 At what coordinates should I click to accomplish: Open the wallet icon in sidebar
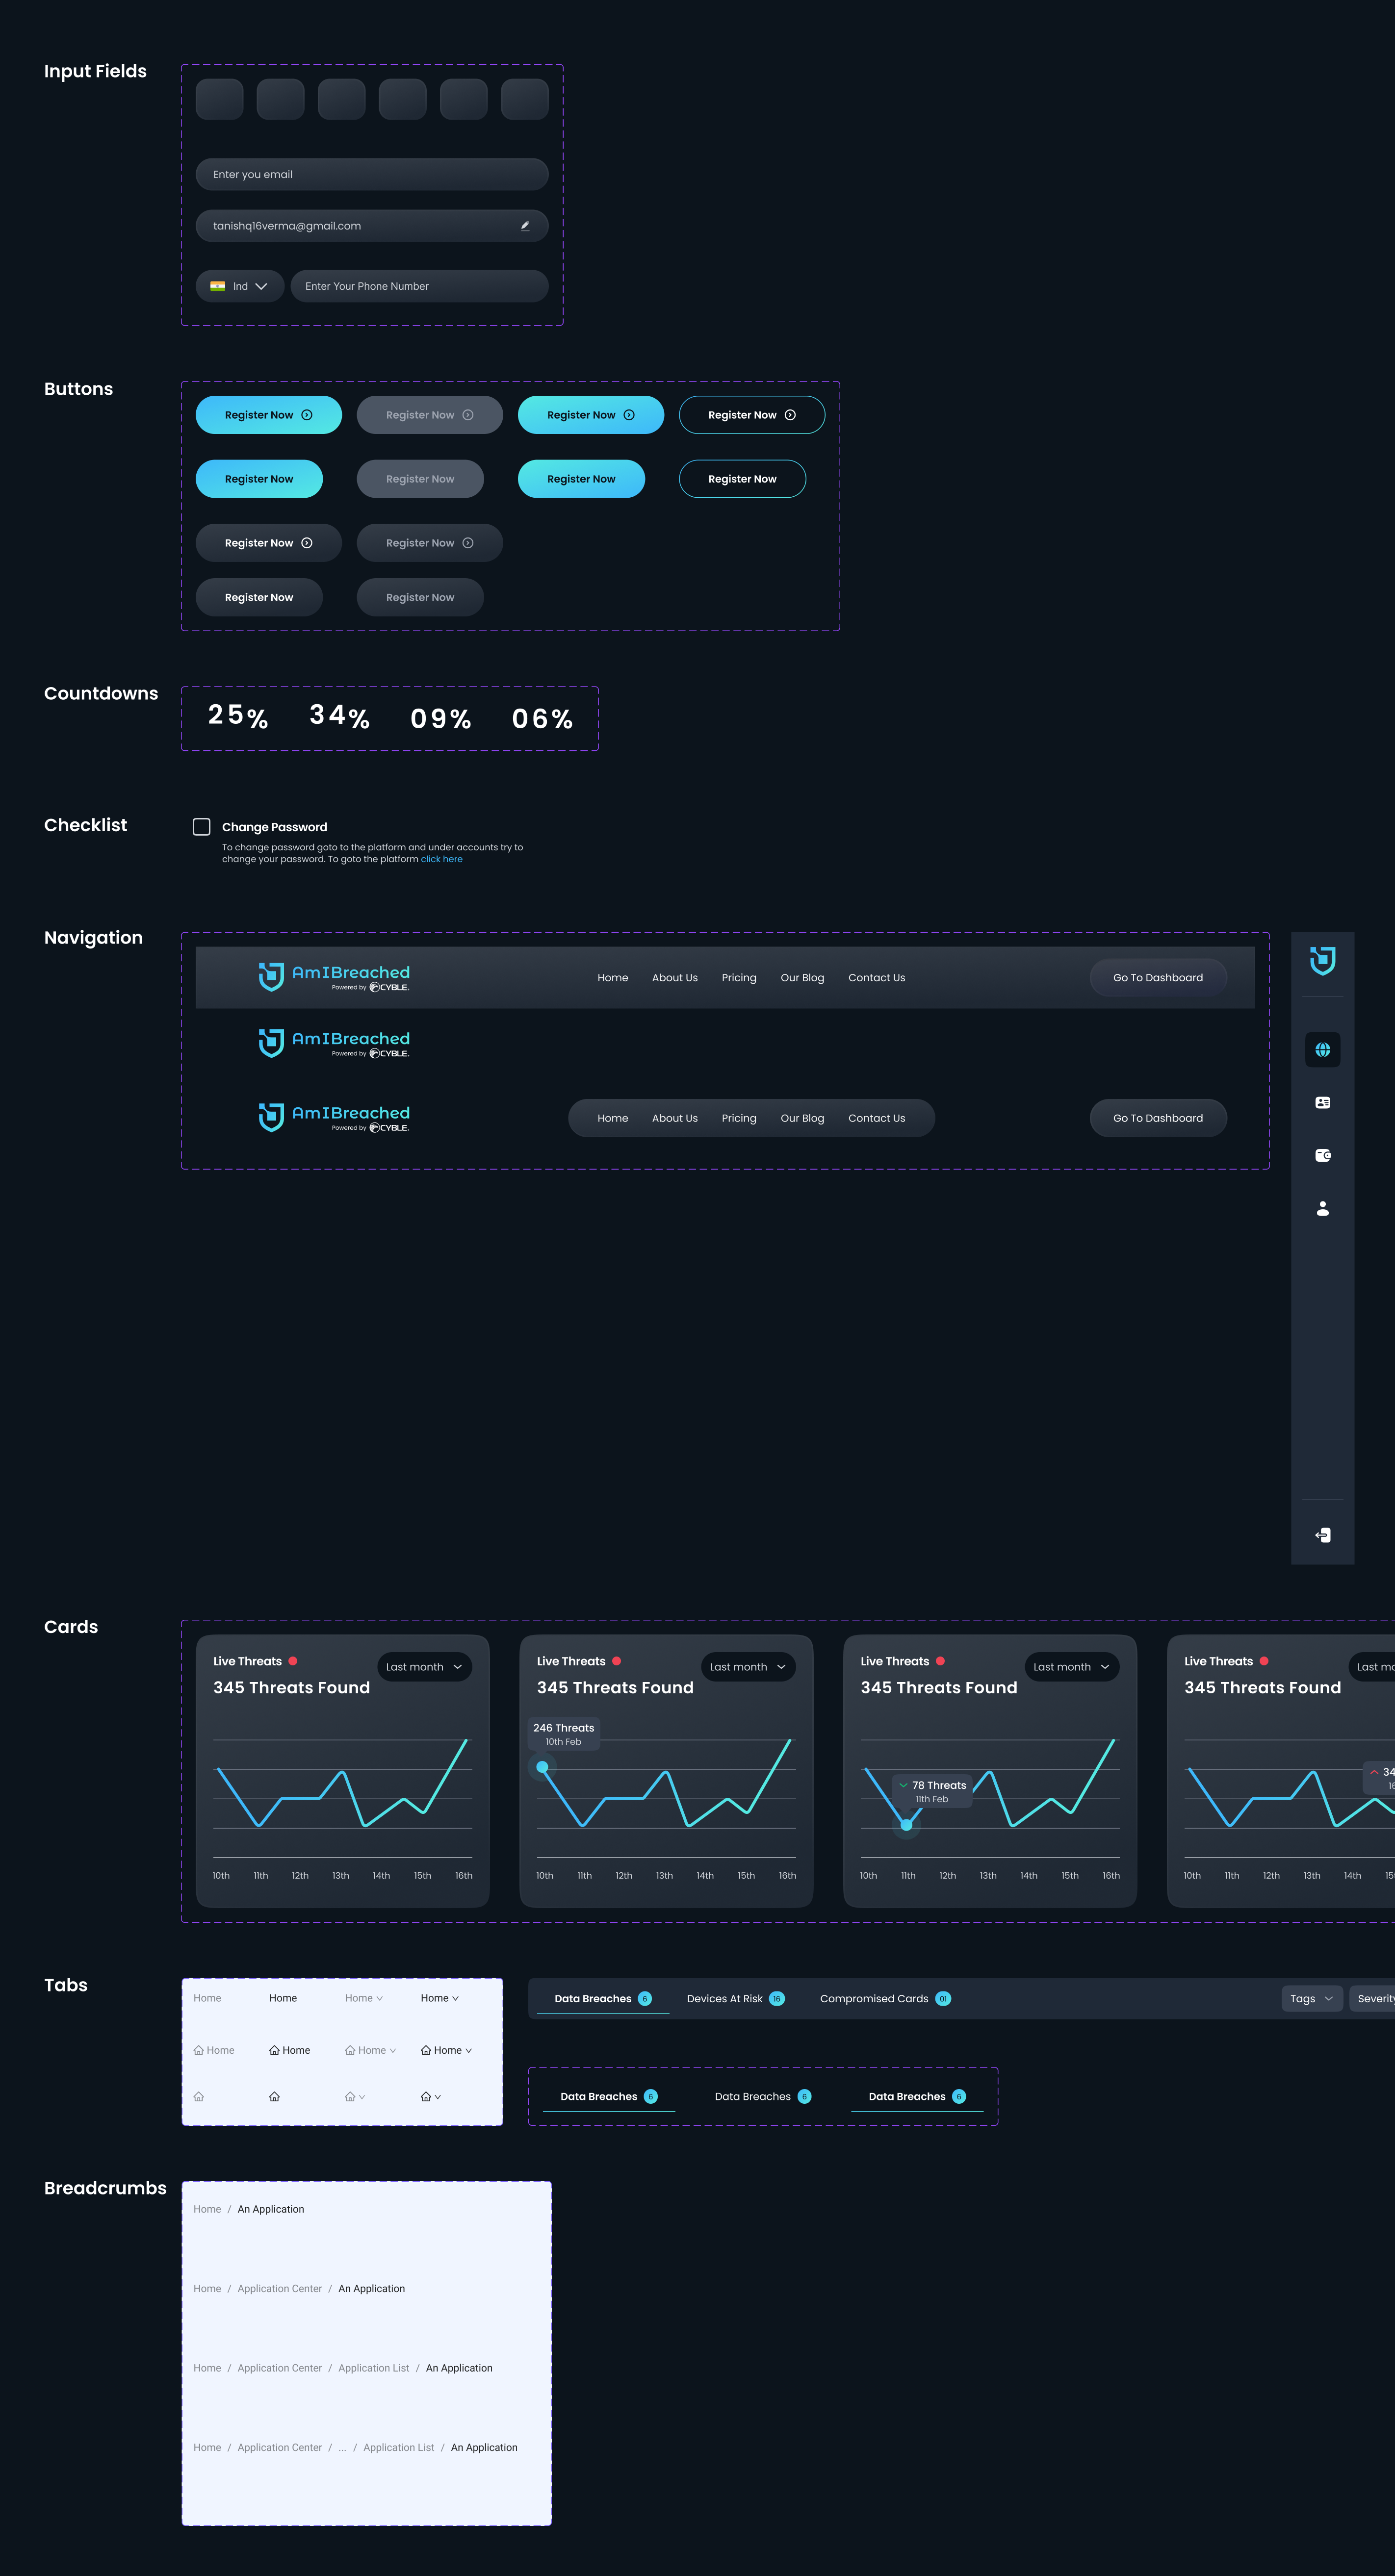coord(1322,1155)
